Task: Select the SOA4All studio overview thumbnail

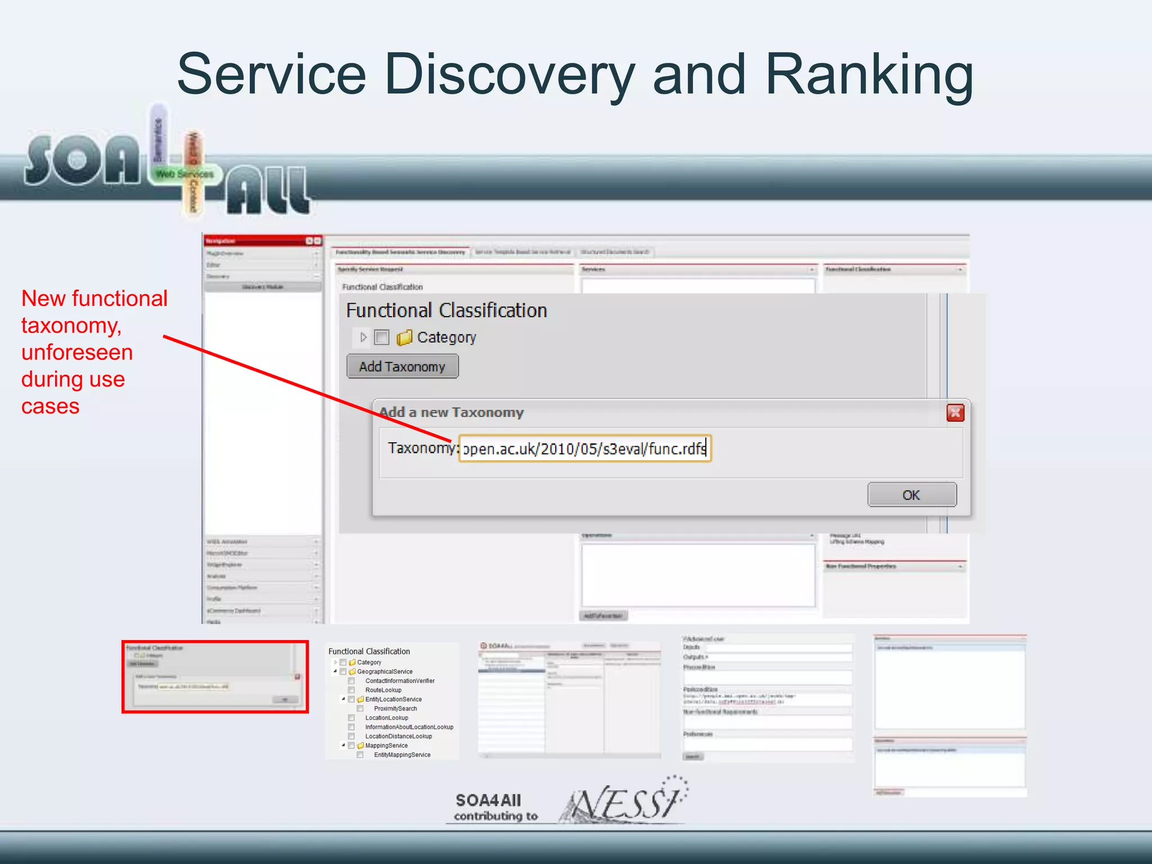Action: 569,699
